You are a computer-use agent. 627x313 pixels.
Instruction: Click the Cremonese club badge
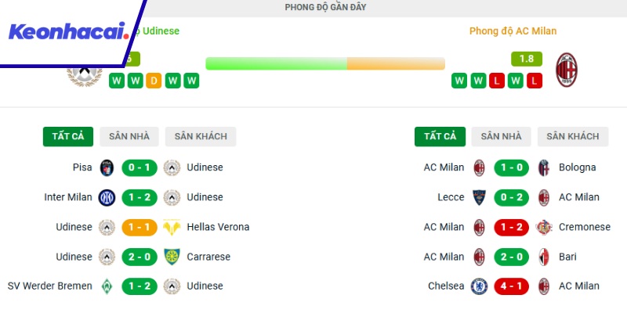coord(544,227)
